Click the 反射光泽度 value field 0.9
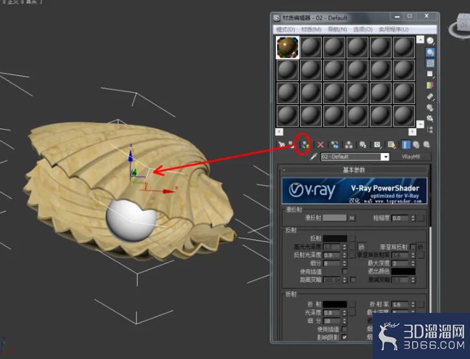 click(332, 255)
